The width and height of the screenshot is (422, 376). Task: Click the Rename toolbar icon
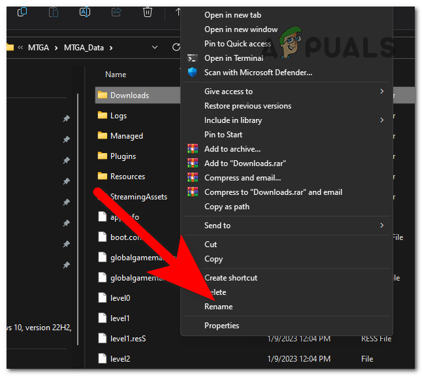coord(85,12)
